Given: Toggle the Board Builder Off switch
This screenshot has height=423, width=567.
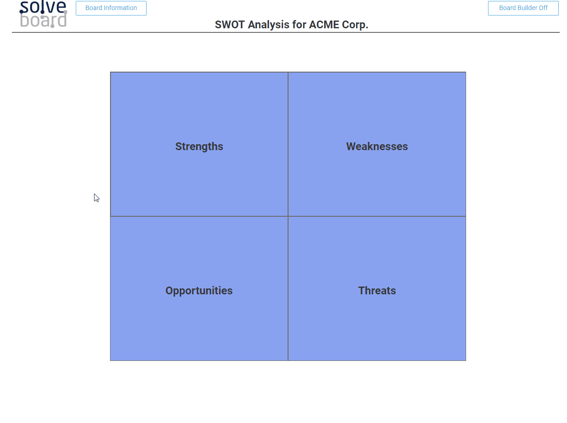Looking at the screenshot, I should pos(523,8).
